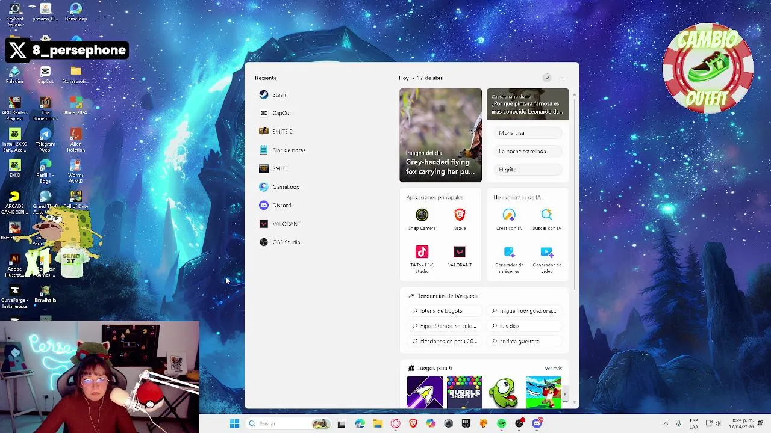Open Discord from the Reciente list
Screen dimensions: 771x433
coord(275,205)
